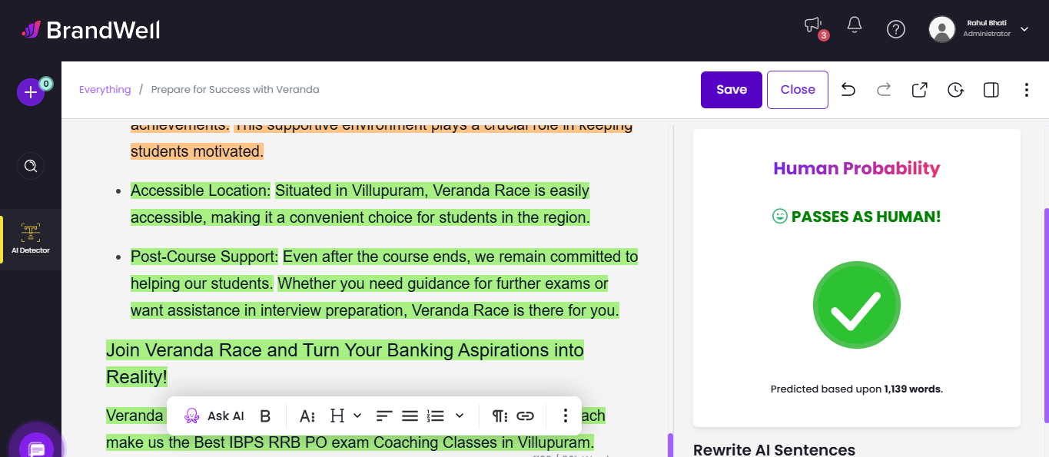1049x457 pixels.
Task: Expand the list type dropdown
Action: click(460, 416)
